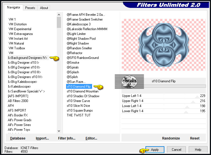Select &<Sandflower Specials°v°> category
The height and width of the screenshot is (155, 211).
tap(26, 91)
